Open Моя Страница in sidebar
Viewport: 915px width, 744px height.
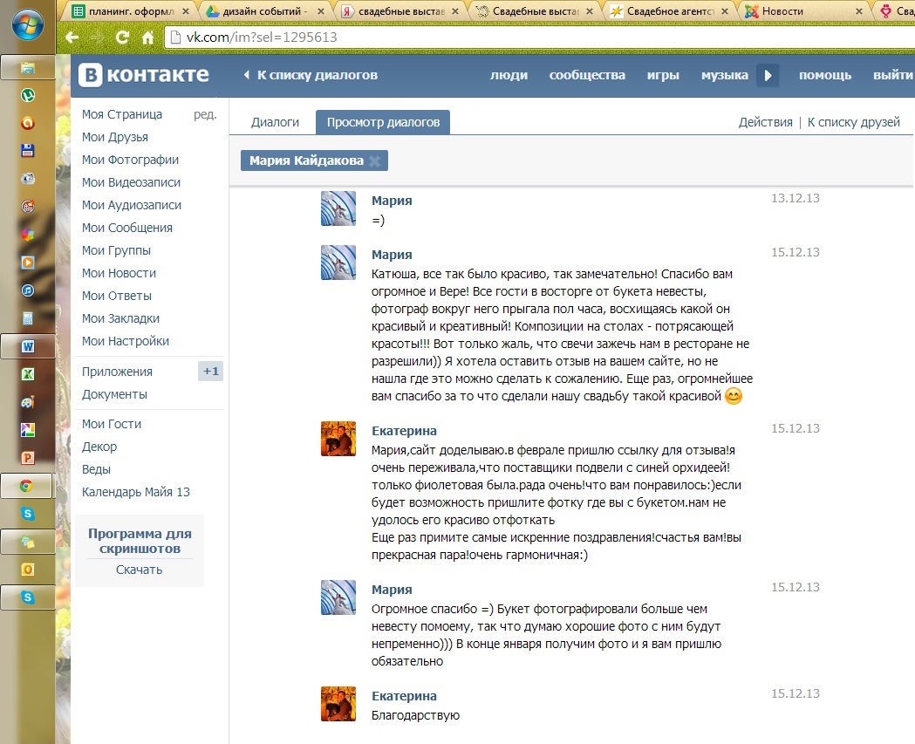(122, 114)
